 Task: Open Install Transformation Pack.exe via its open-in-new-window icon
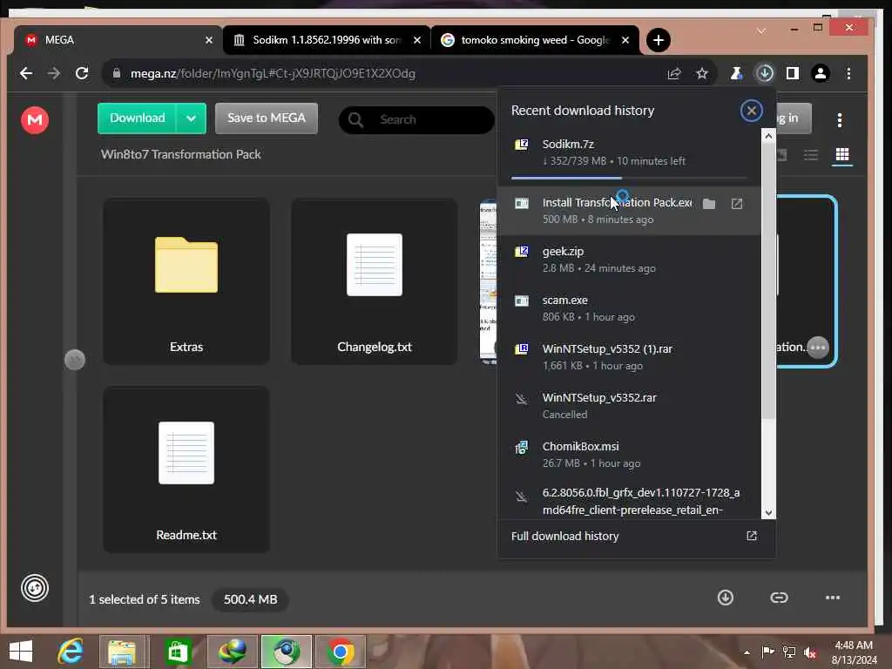(x=737, y=204)
